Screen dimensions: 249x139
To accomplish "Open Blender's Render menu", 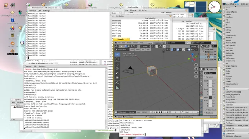I will (x=129, y=43).
